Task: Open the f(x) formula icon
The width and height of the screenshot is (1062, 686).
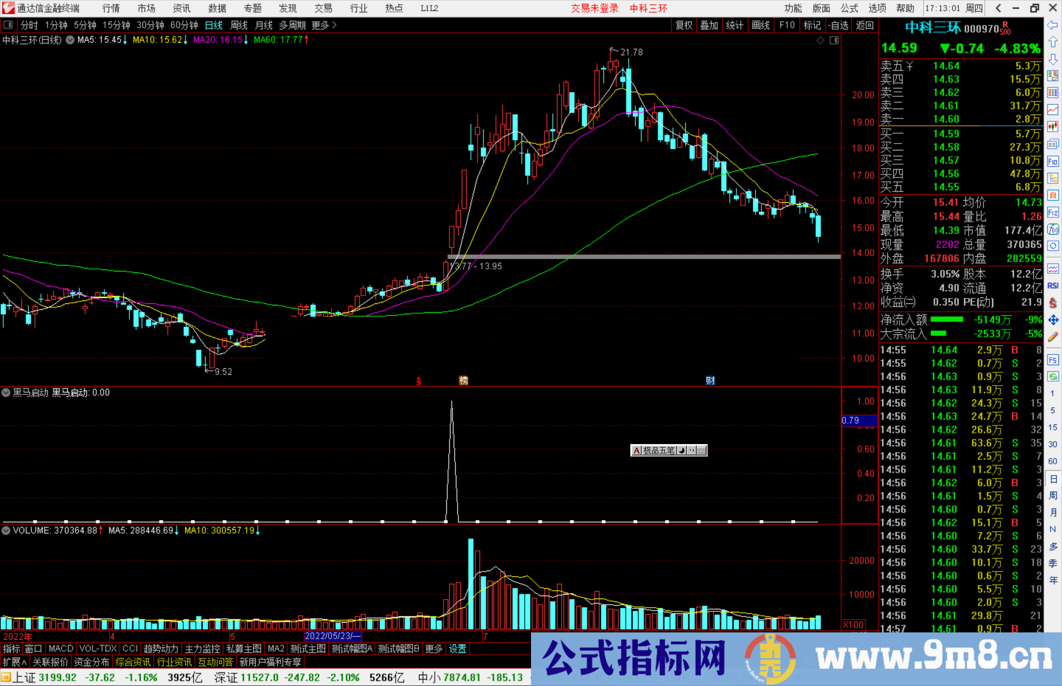Action: [x=1053, y=230]
